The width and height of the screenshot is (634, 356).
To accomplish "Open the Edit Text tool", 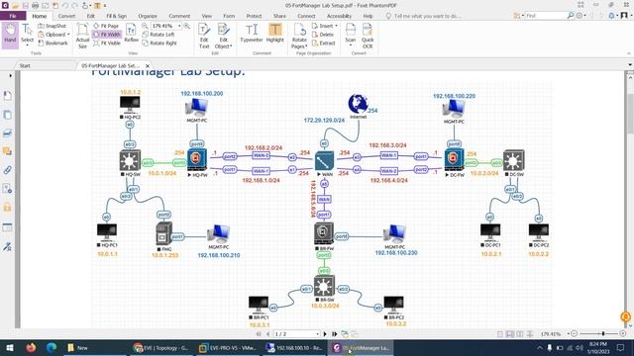I will pyautogui.click(x=204, y=36).
